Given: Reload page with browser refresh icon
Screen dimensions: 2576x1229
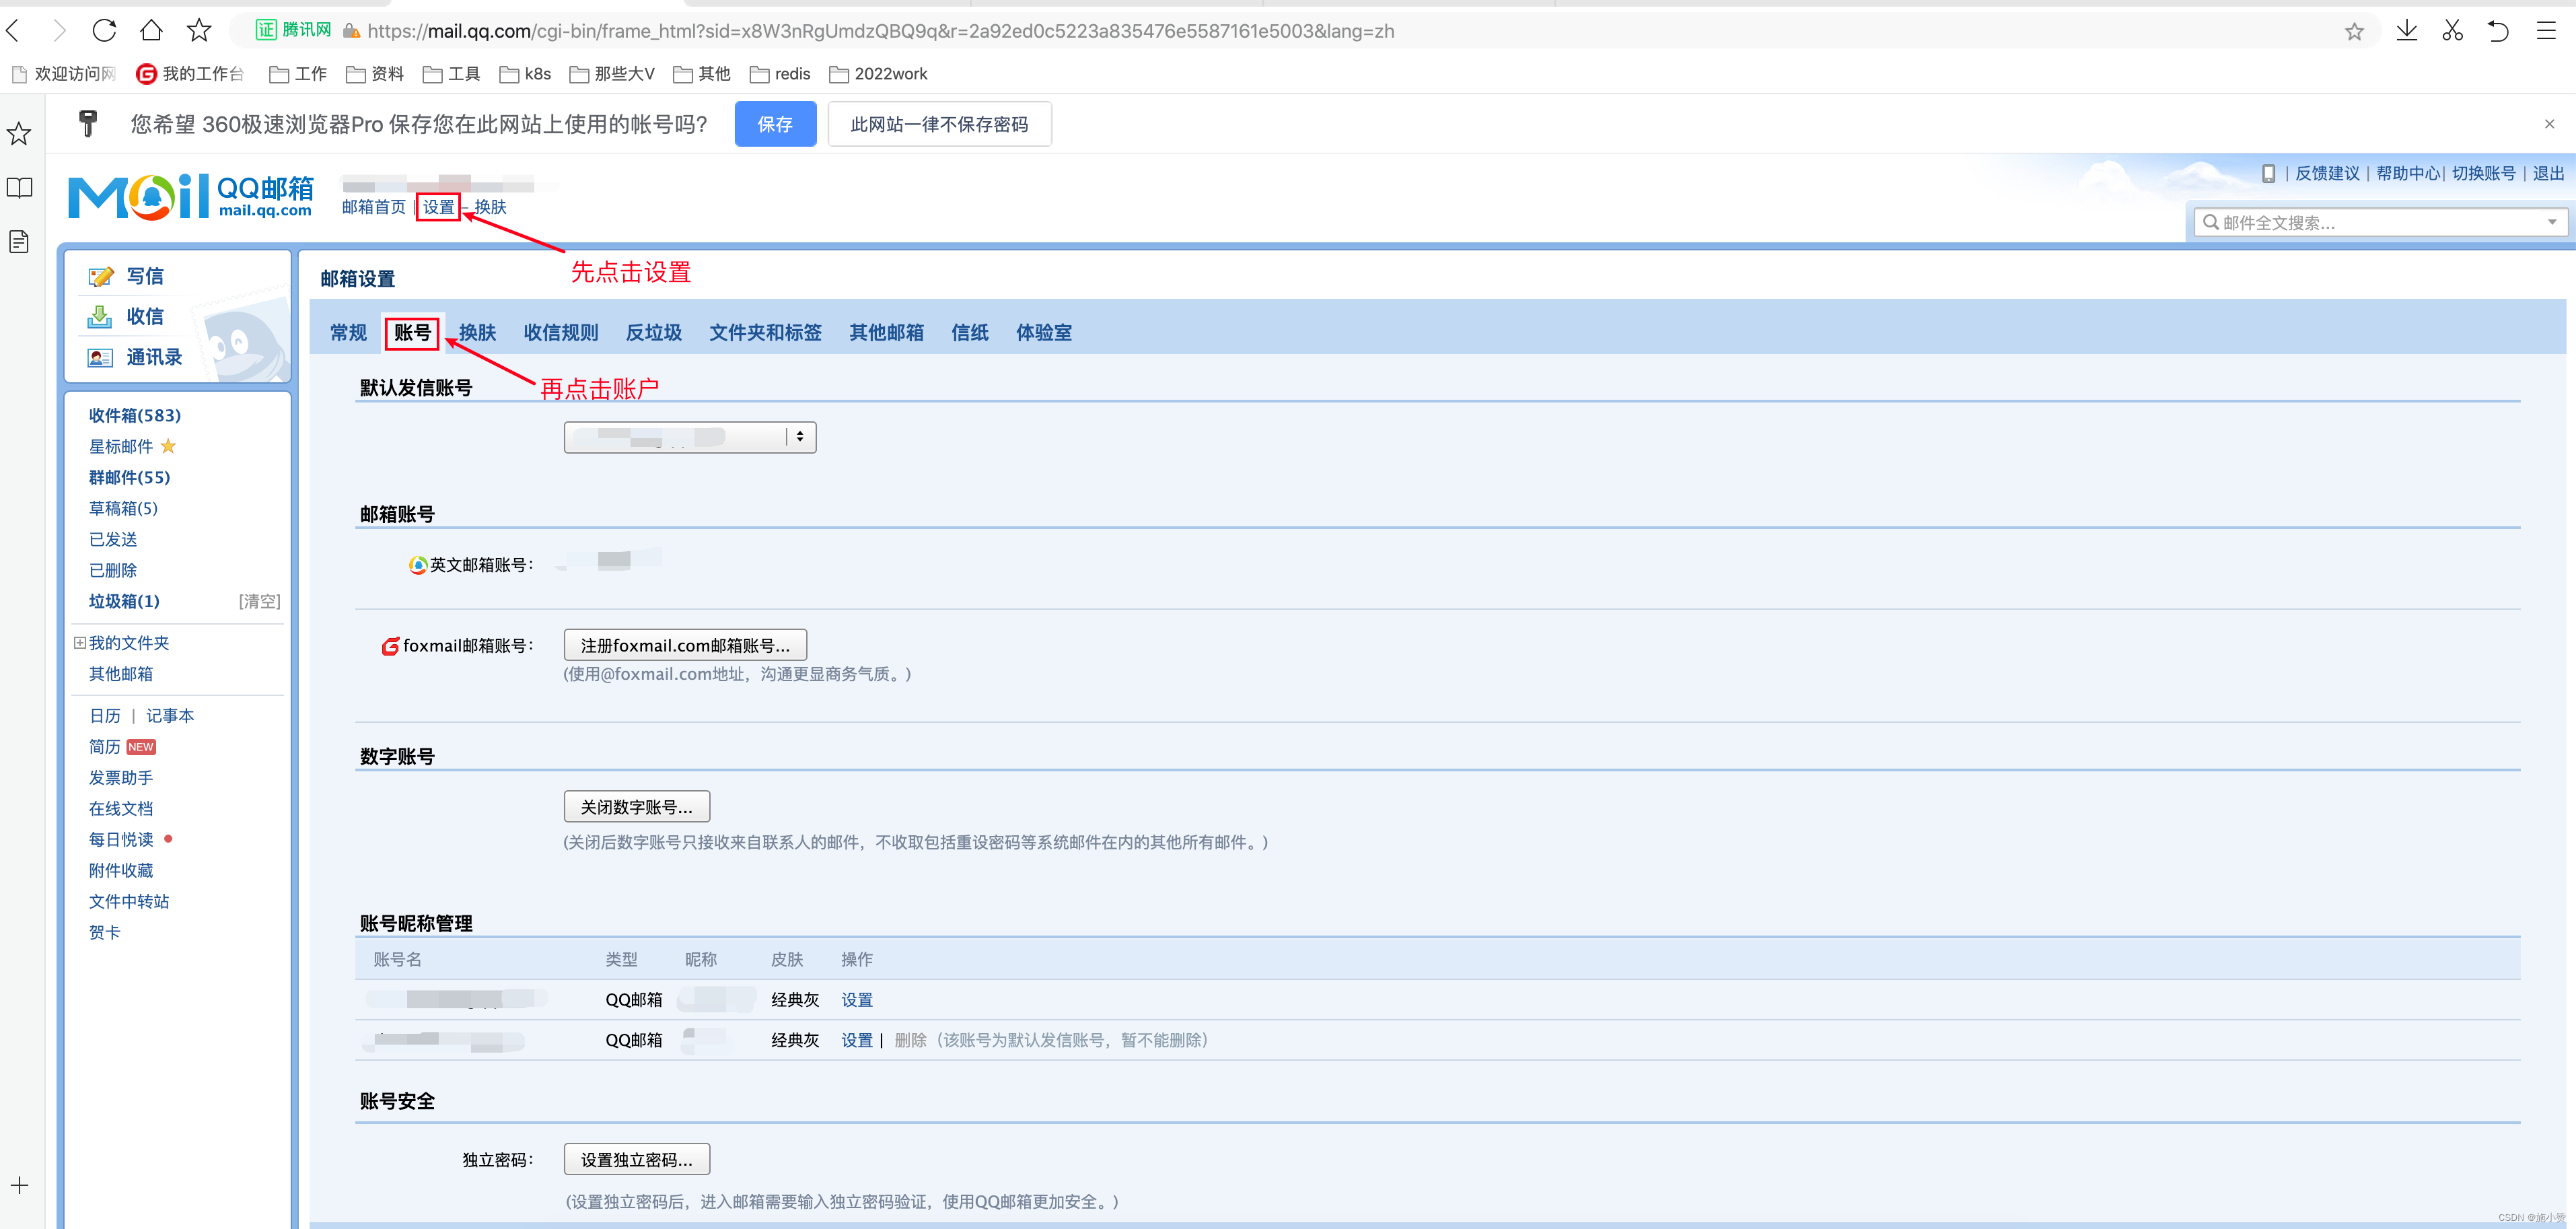Looking at the screenshot, I should (x=104, y=30).
